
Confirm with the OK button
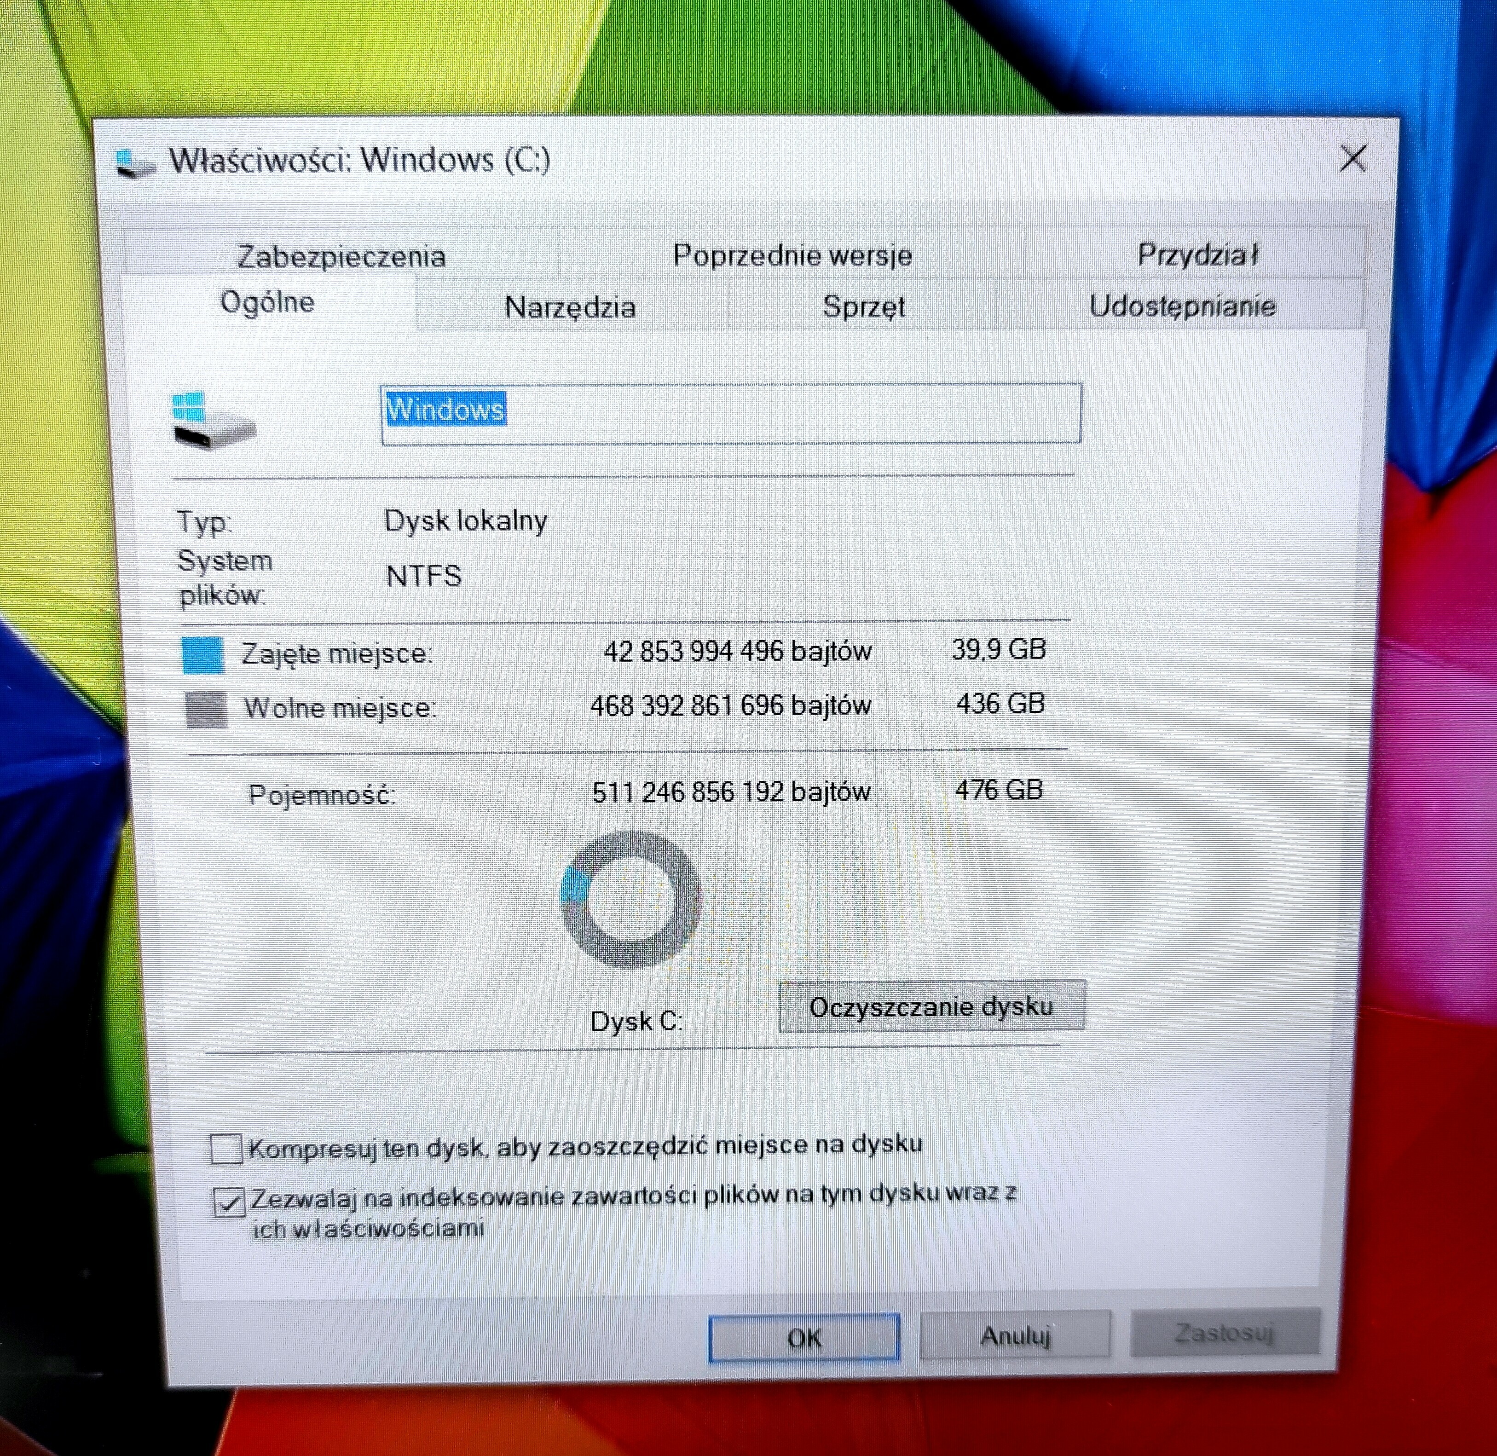[x=804, y=1337]
